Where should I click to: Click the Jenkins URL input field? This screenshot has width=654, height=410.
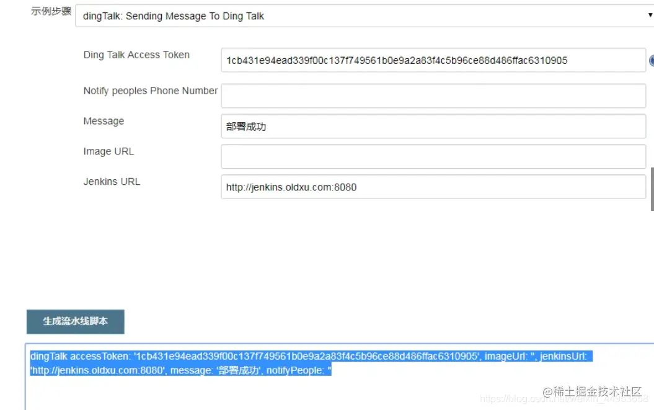(433, 187)
